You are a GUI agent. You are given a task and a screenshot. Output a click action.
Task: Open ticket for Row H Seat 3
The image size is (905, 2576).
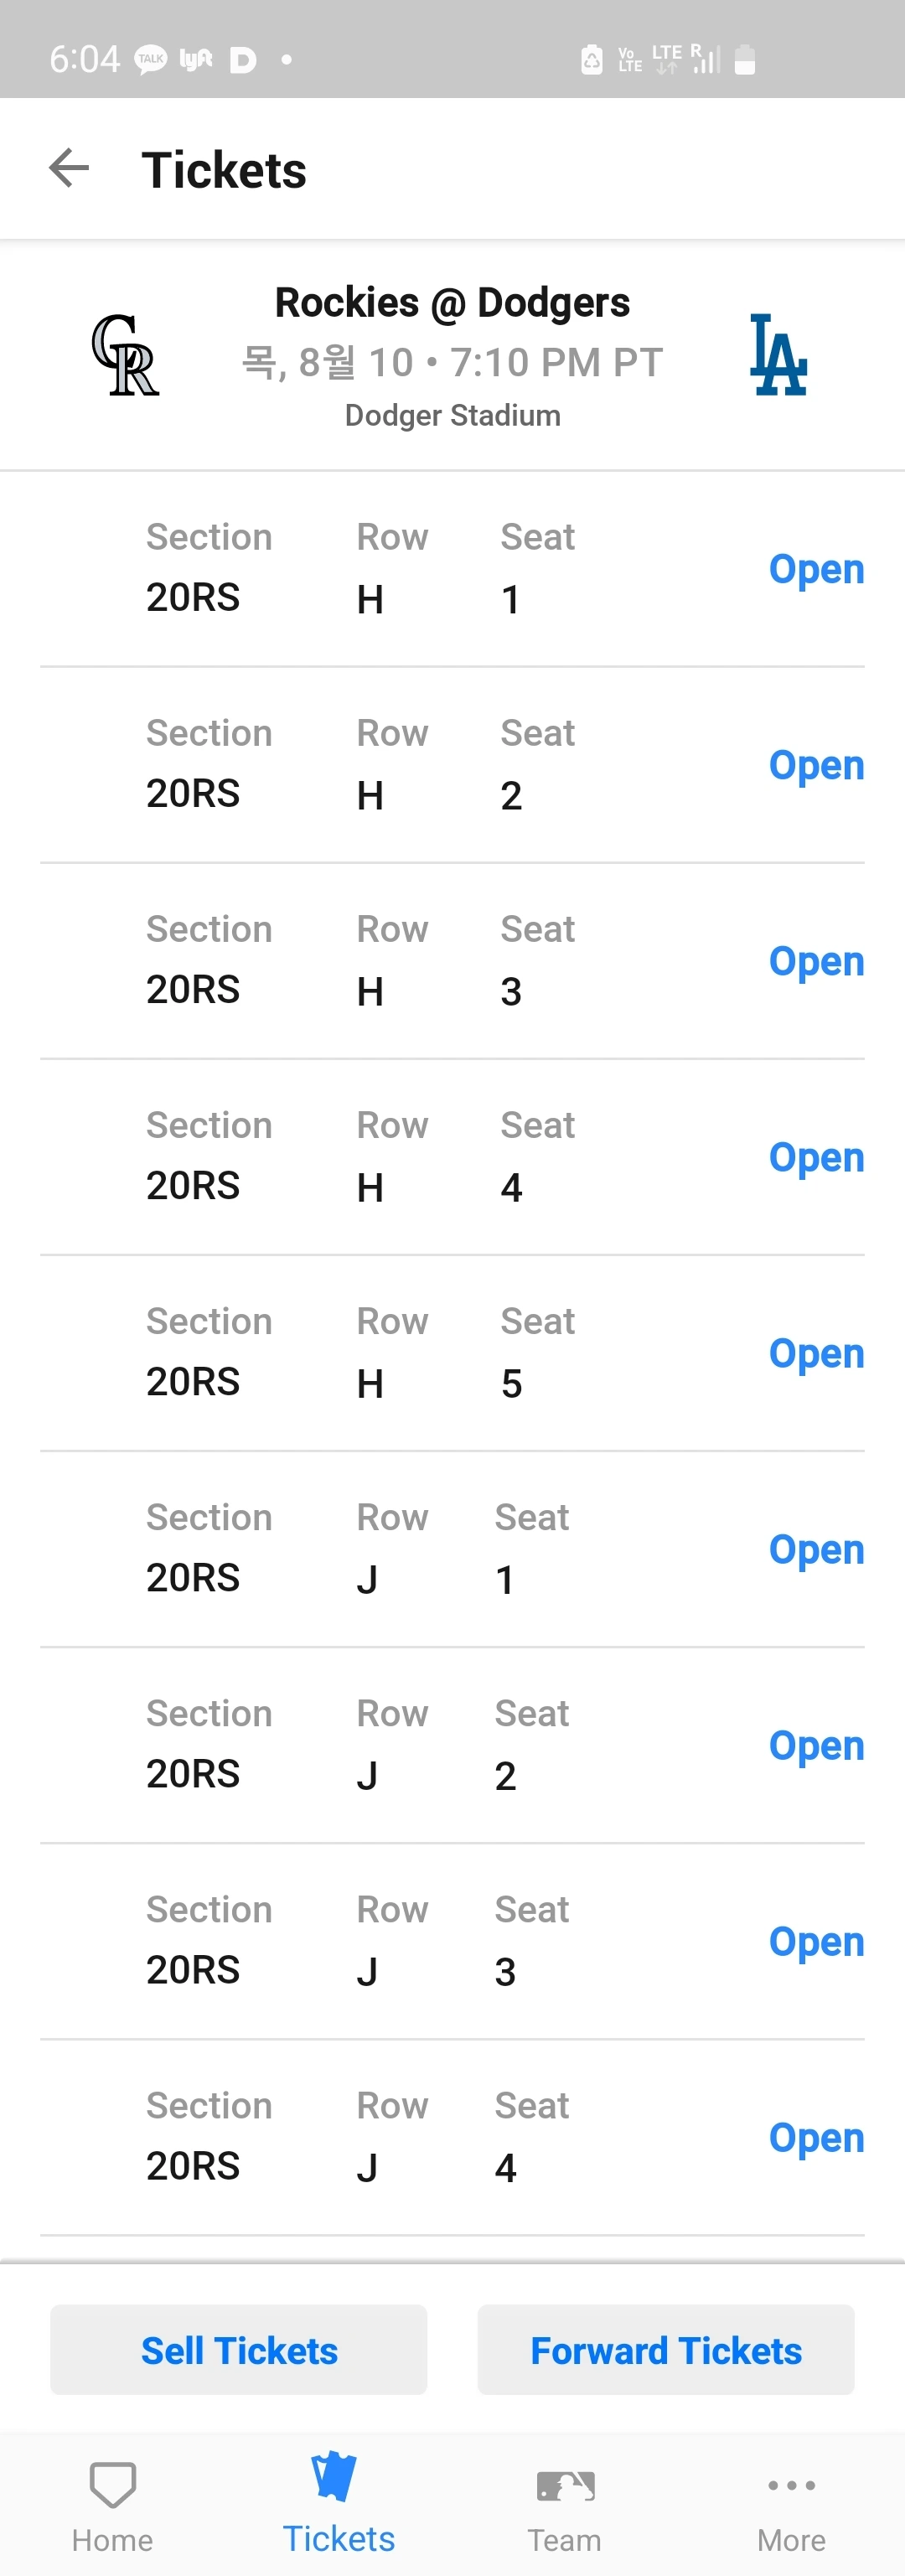click(x=816, y=961)
